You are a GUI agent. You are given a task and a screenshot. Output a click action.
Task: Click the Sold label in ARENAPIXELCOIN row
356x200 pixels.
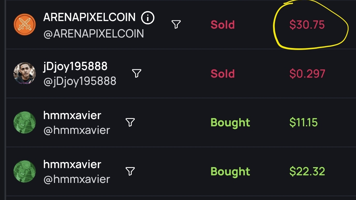tap(222, 25)
